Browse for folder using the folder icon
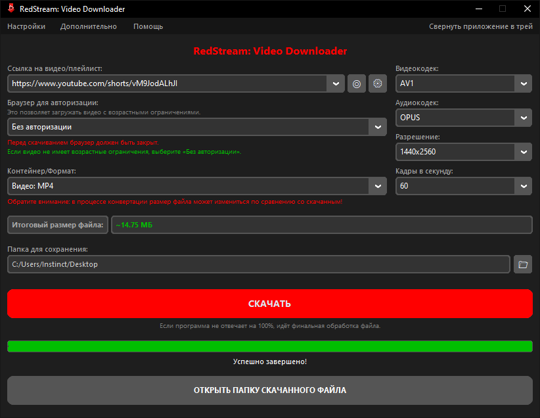540x418 pixels. [523, 264]
